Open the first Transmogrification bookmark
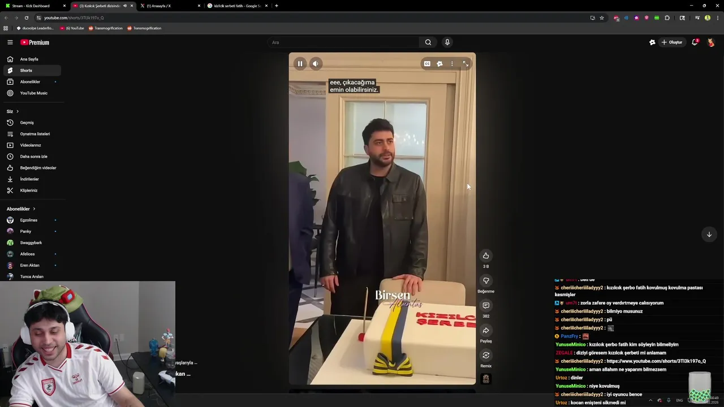Image resolution: width=724 pixels, height=407 pixels. [105, 28]
